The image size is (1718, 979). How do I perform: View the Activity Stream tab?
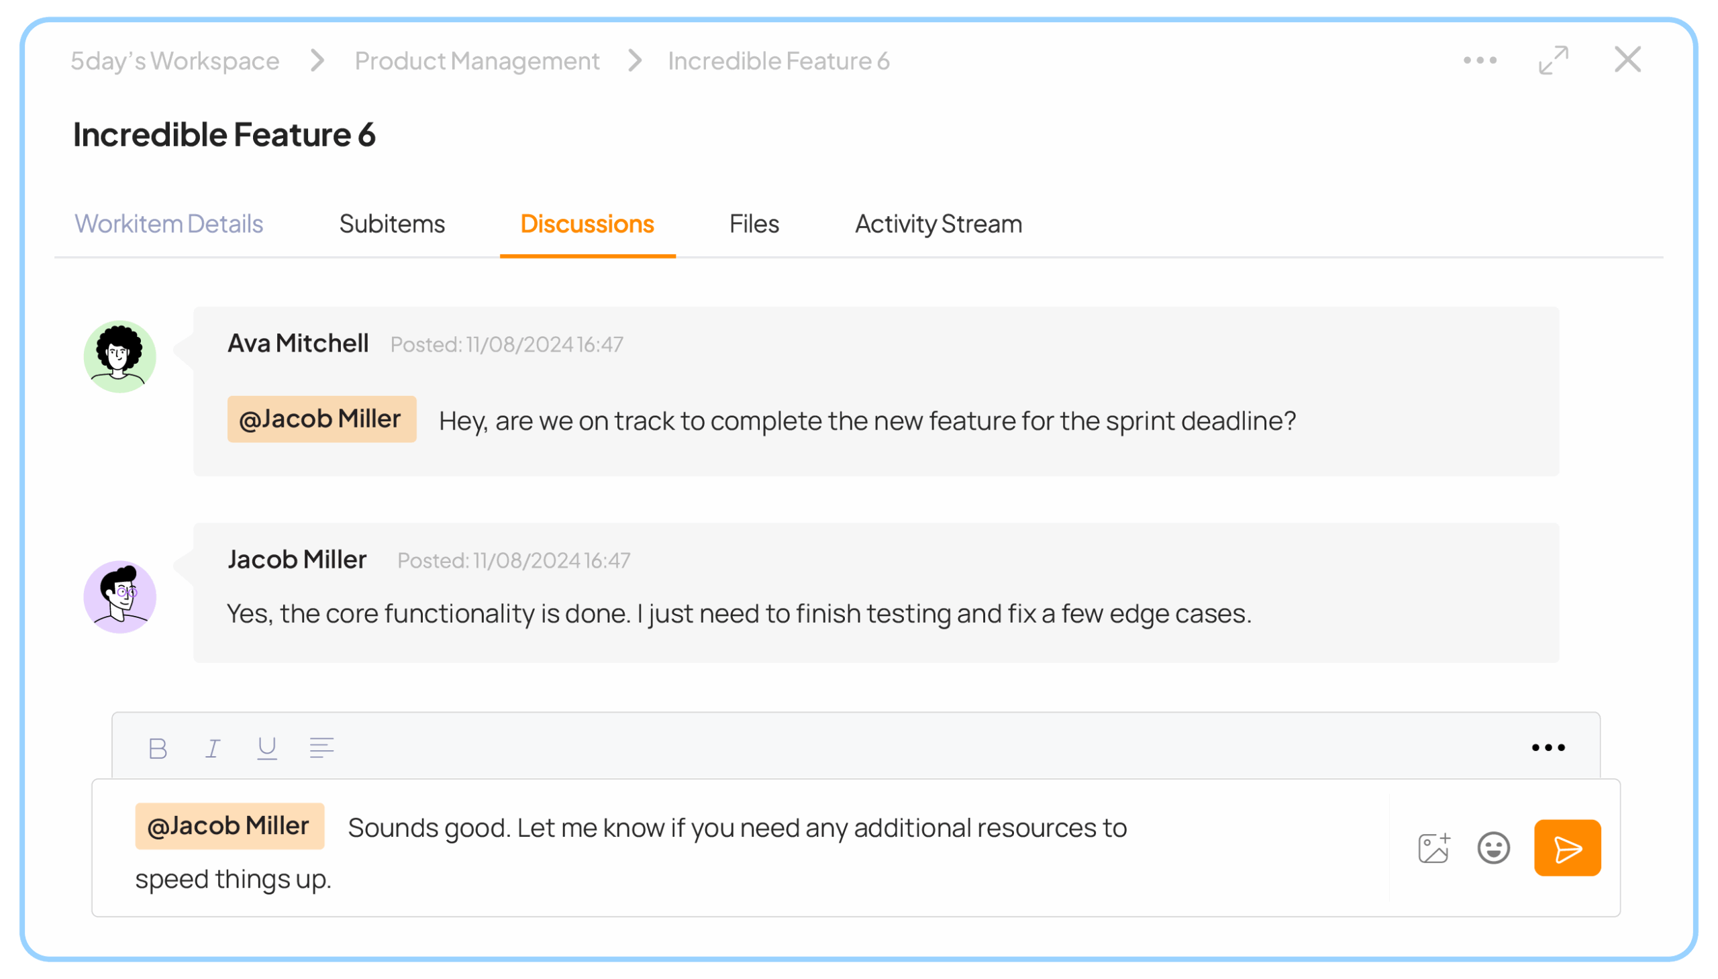point(938,224)
